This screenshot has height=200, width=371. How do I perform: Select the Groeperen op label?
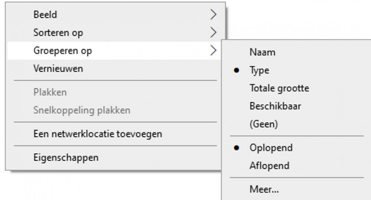63,51
